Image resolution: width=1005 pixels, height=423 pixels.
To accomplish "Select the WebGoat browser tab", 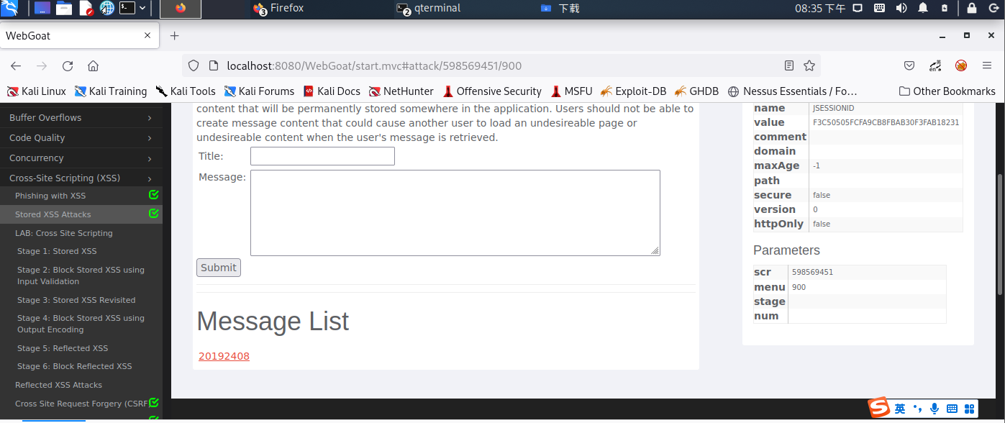I will [x=79, y=35].
